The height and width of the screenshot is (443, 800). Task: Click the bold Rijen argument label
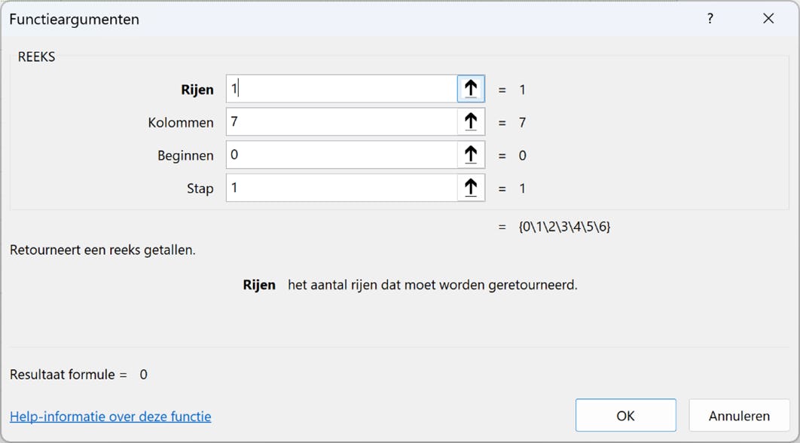197,89
